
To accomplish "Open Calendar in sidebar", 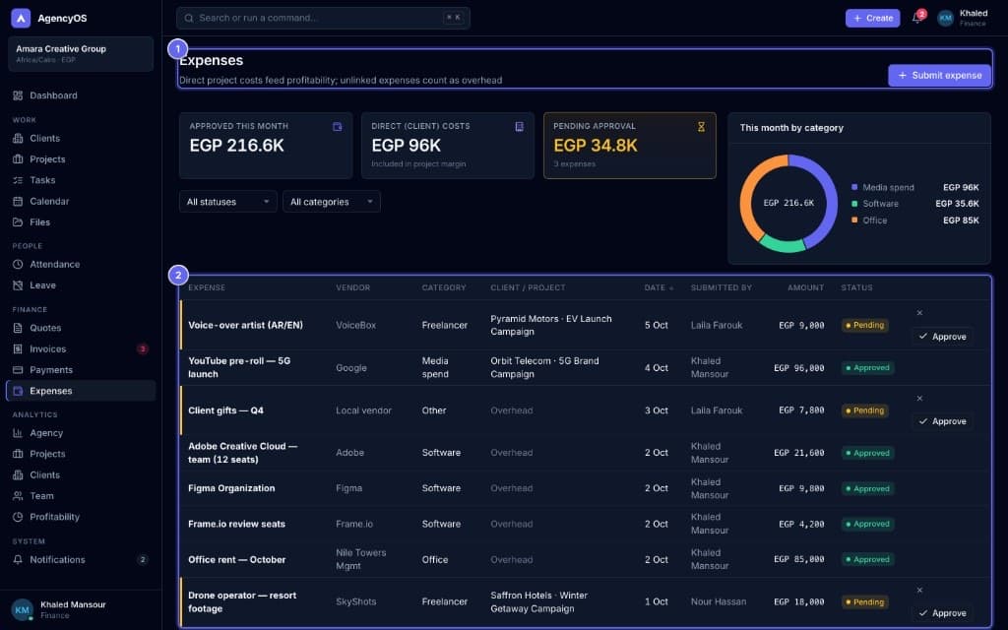I will coord(81,201).
